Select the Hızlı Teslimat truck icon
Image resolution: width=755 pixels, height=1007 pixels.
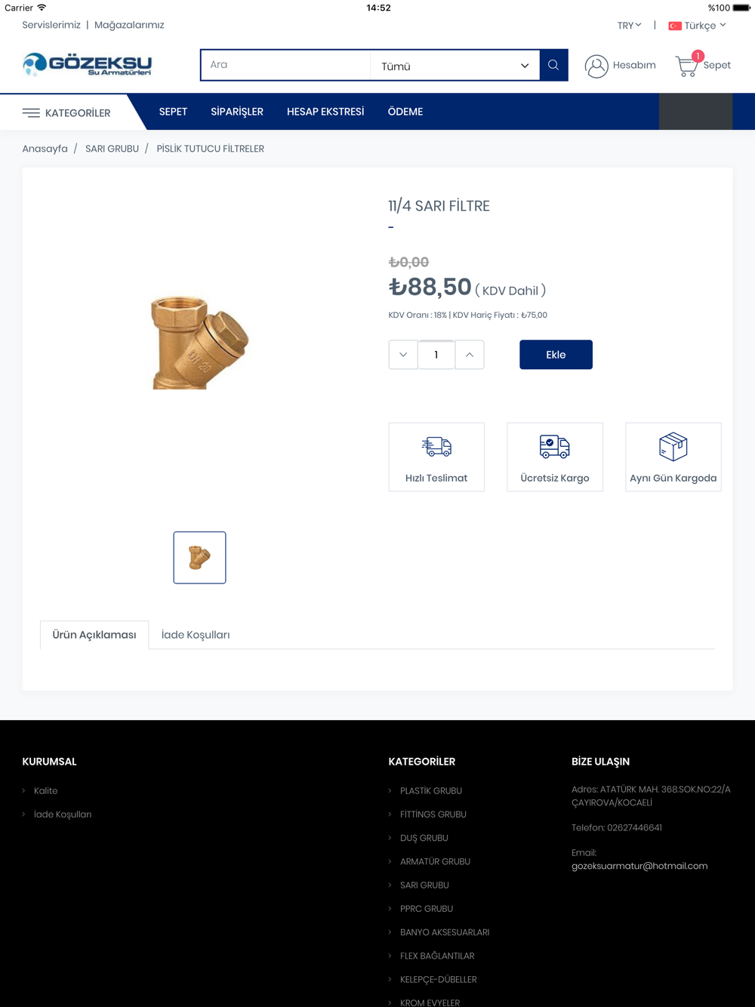pos(436,446)
